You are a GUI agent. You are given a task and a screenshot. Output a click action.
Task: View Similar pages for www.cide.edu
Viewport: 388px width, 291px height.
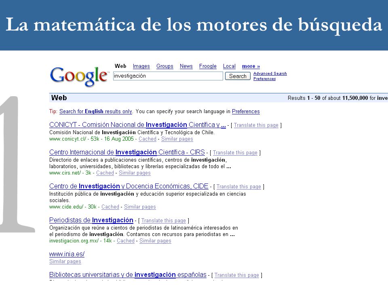140,207
